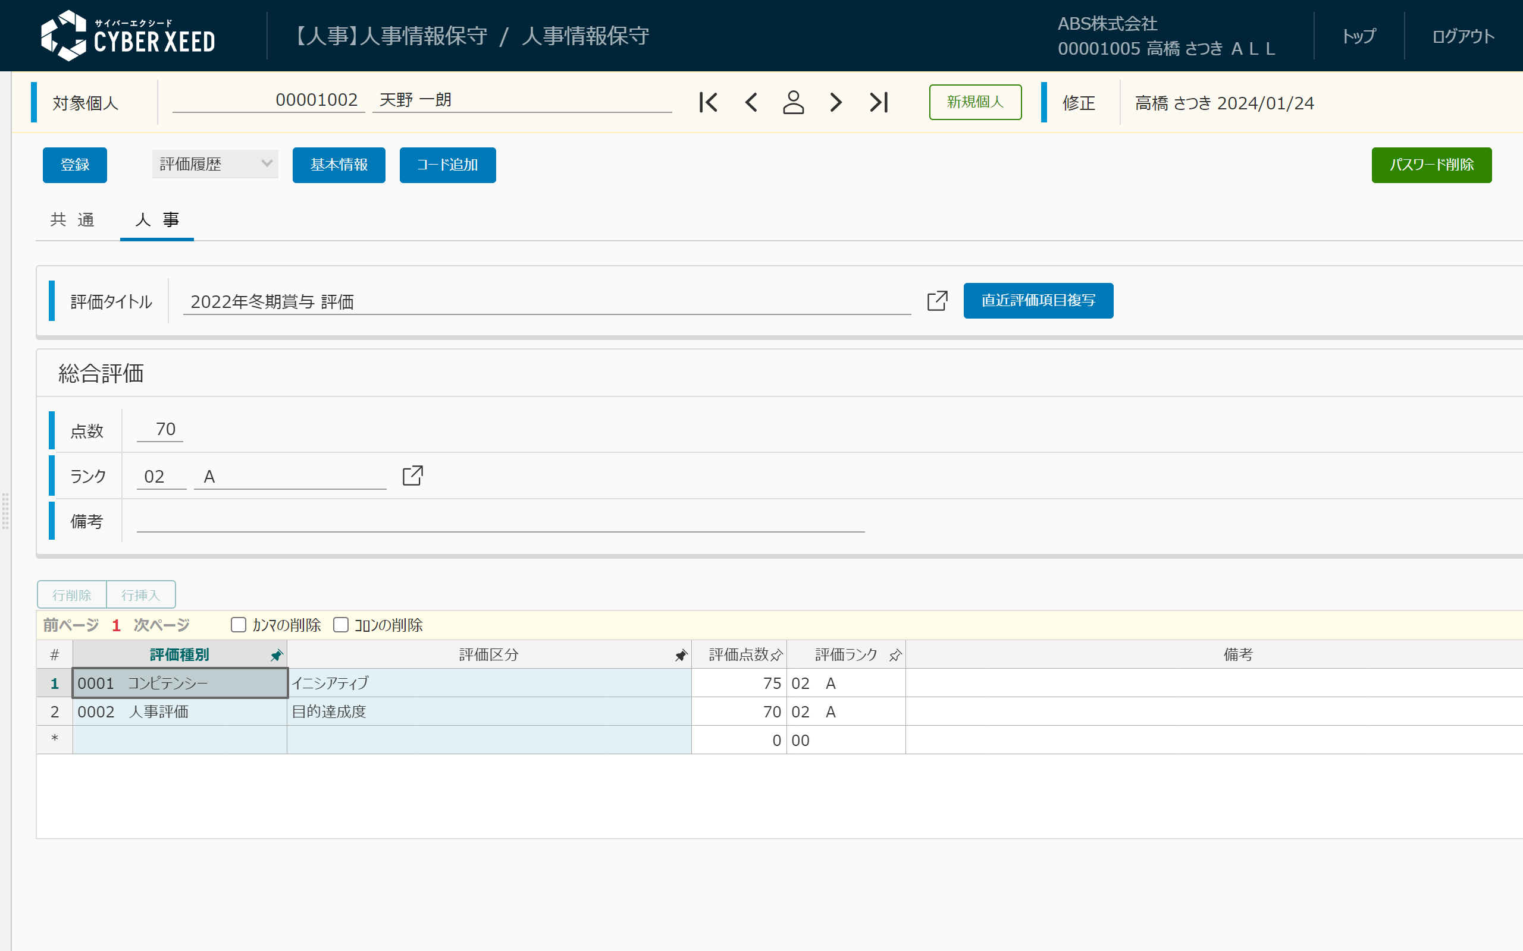The height and width of the screenshot is (951, 1523).
Task: Click the 行挿入 button
Action: coord(140,594)
